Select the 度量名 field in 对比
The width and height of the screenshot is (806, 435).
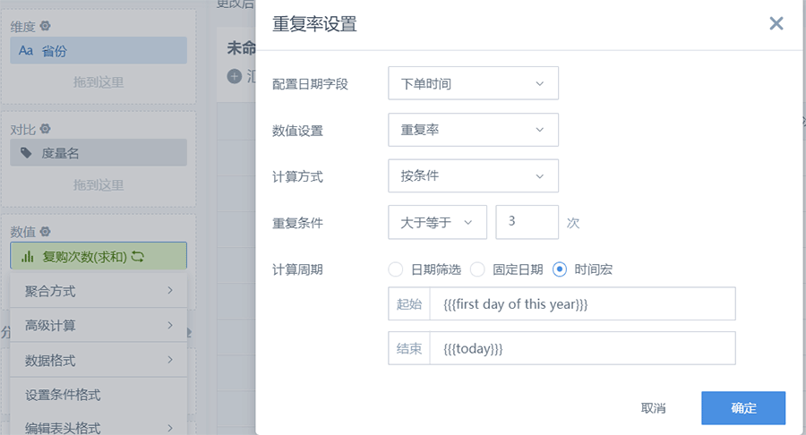pyautogui.click(x=99, y=152)
